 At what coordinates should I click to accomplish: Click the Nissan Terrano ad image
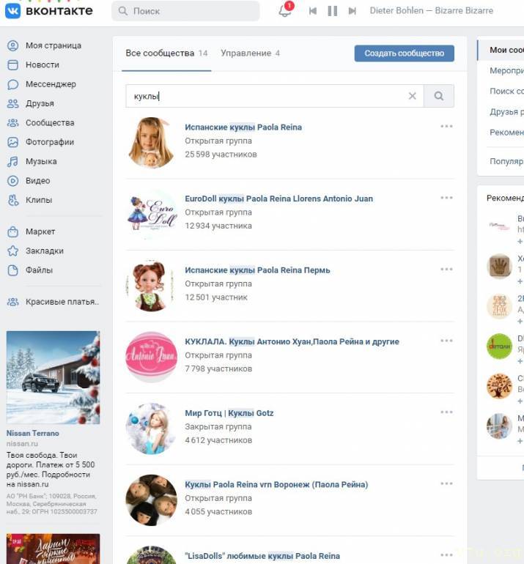point(53,377)
